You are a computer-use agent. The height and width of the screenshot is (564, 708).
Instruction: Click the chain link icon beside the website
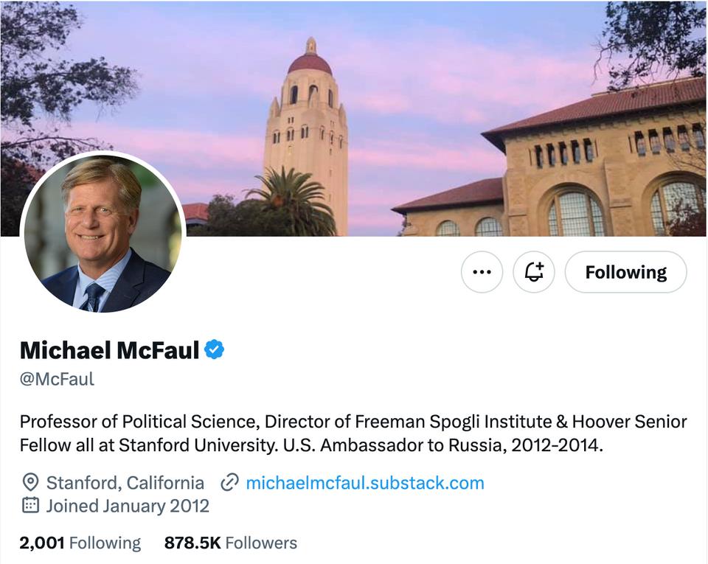pos(230,483)
